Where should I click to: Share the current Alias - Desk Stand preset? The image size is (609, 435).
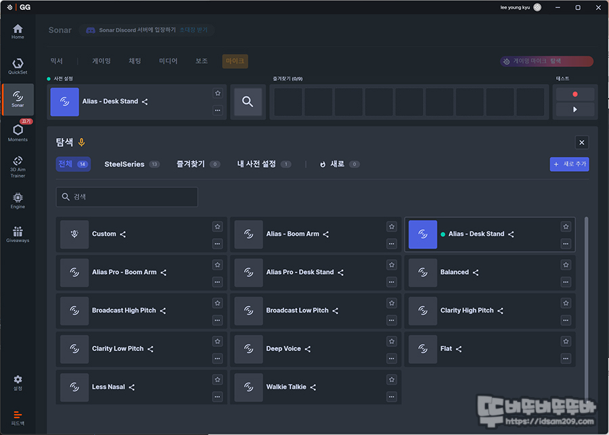(x=145, y=101)
